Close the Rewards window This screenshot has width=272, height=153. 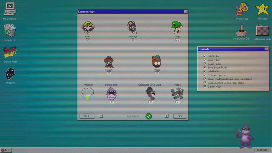click(266, 49)
